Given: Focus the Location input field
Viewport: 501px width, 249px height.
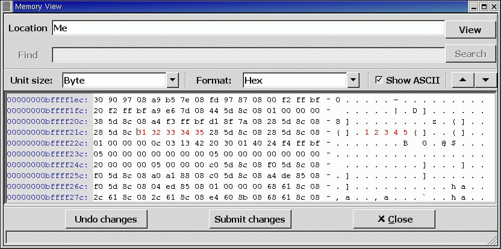Looking at the screenshot, I should pos(248,28).
